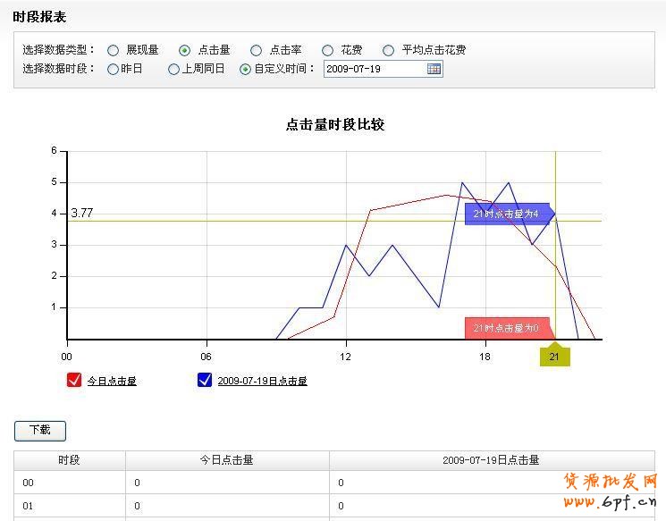Click the date field showing 2009-07-19
The width and height of the screenshot is (666, 521).
coord(374,69)
